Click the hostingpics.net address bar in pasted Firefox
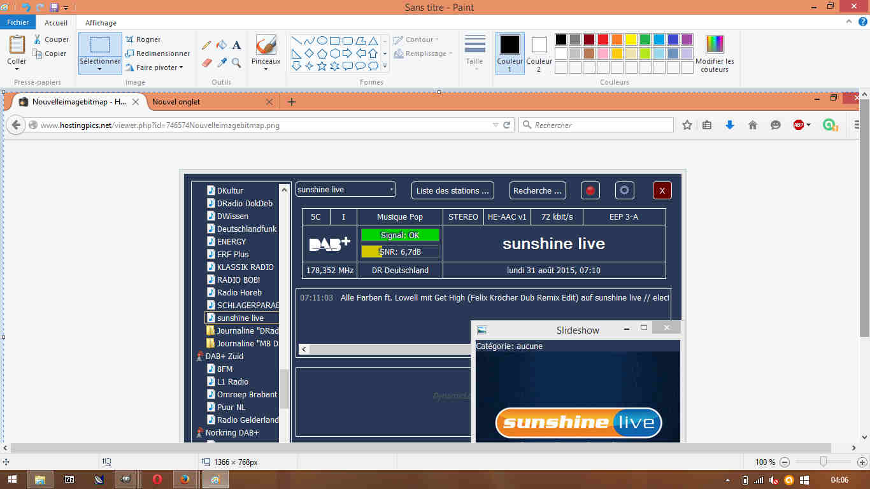This screenshot has height=489, width=870. click(270, 125)
